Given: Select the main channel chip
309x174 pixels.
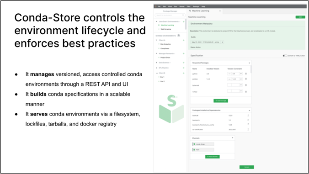Looking at the screenshot, I should point(203,150).
